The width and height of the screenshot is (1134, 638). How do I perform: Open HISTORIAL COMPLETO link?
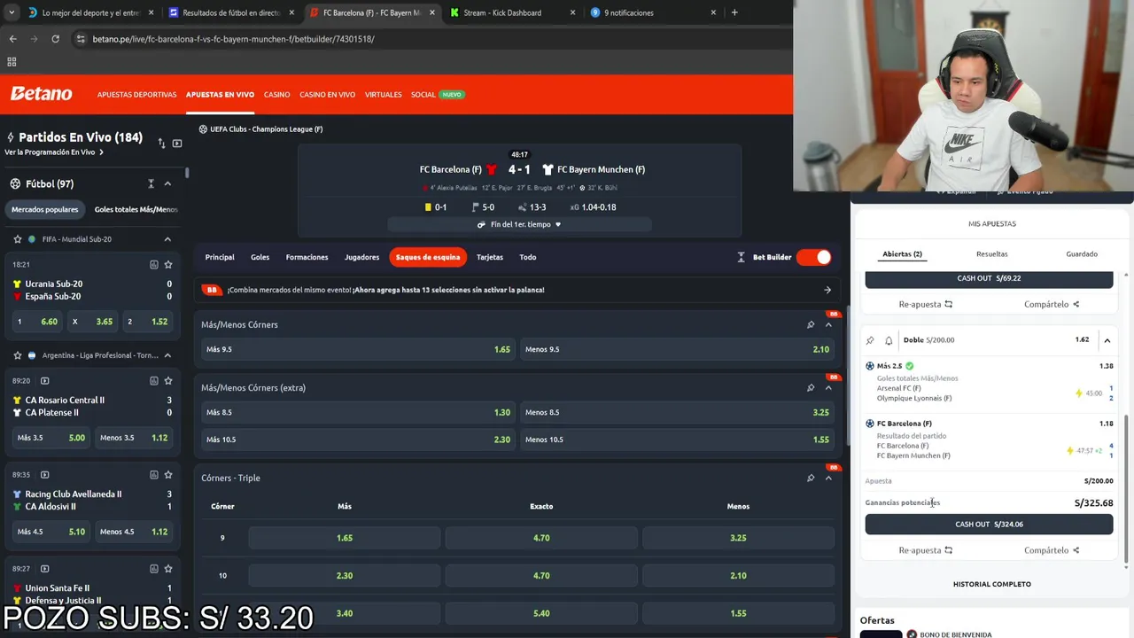click(x=991, y=584)
